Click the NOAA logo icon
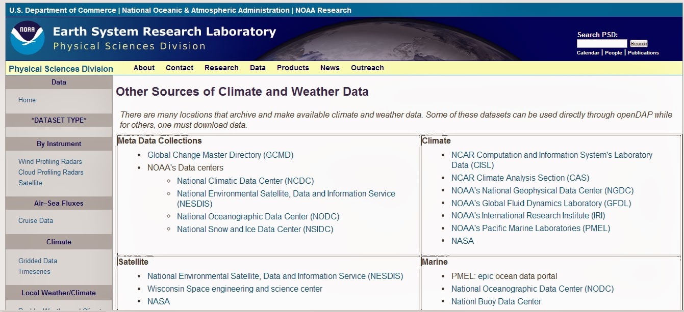The image size is (684, 312). (28, 38)
